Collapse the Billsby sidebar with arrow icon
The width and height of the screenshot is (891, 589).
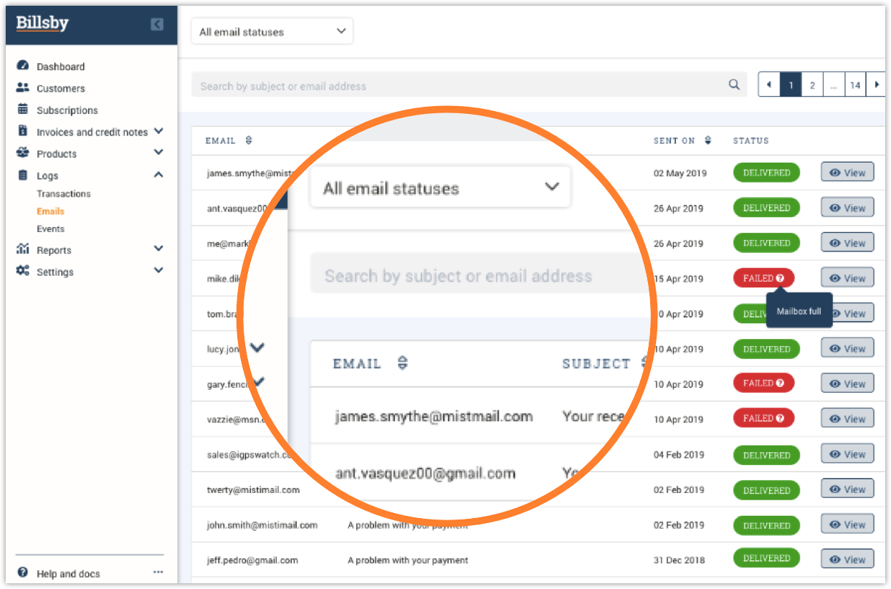click(157, 24)
